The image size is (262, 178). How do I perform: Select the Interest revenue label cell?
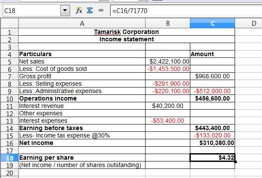tap(82, 106)
